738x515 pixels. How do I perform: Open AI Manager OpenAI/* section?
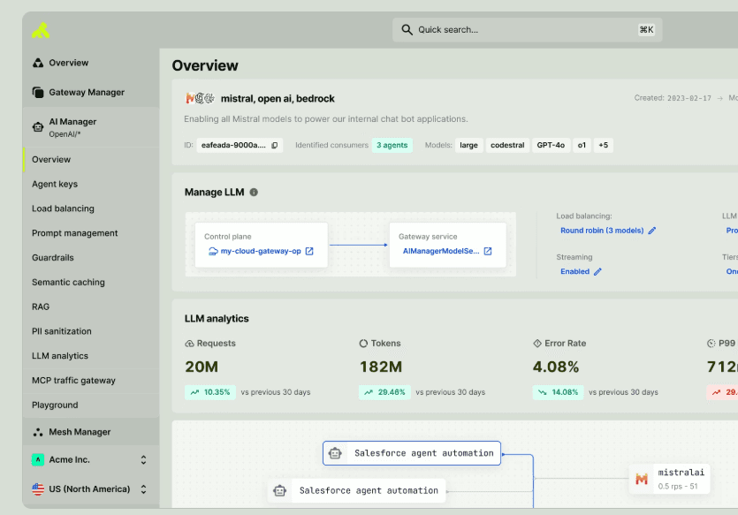(91, 127)
